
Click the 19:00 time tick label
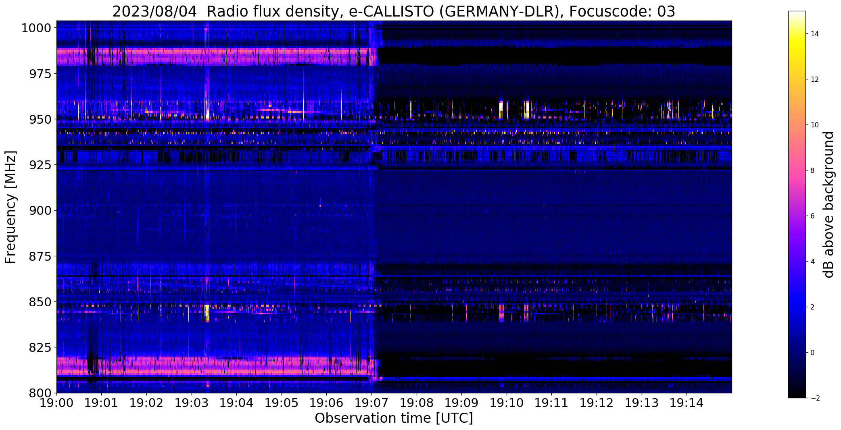(x=56, y=403)
